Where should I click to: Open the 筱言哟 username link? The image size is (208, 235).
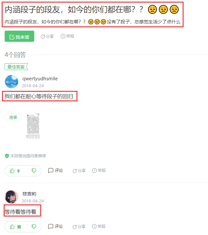click(x=29, y=194)
